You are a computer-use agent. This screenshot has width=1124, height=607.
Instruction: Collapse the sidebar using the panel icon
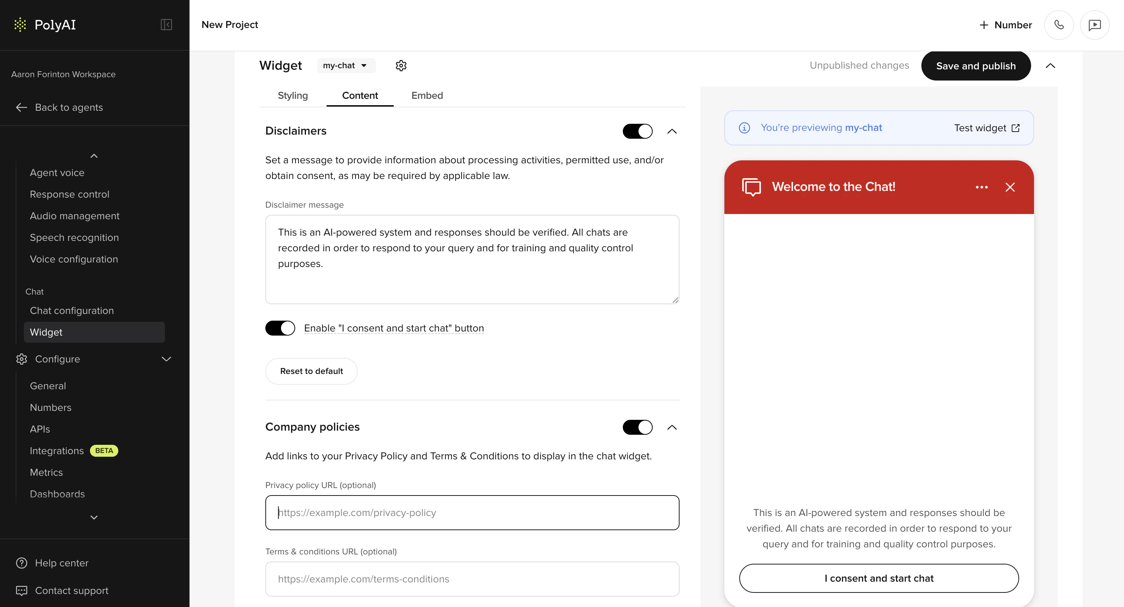pos(166,24)
